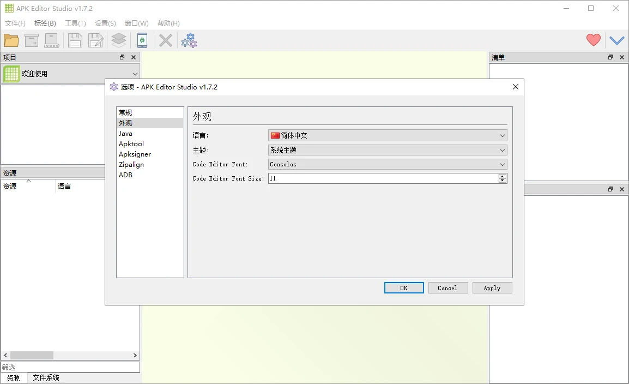This screenshot has width=629, height=384.
Task: Click the blue checkmark update icon
Action: pyautogui.click(x=616, y=40)
